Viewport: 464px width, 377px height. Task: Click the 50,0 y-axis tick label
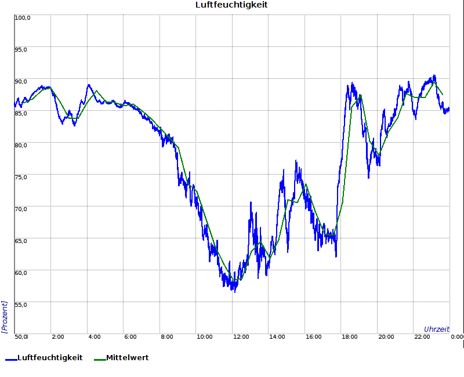[21, 336]
